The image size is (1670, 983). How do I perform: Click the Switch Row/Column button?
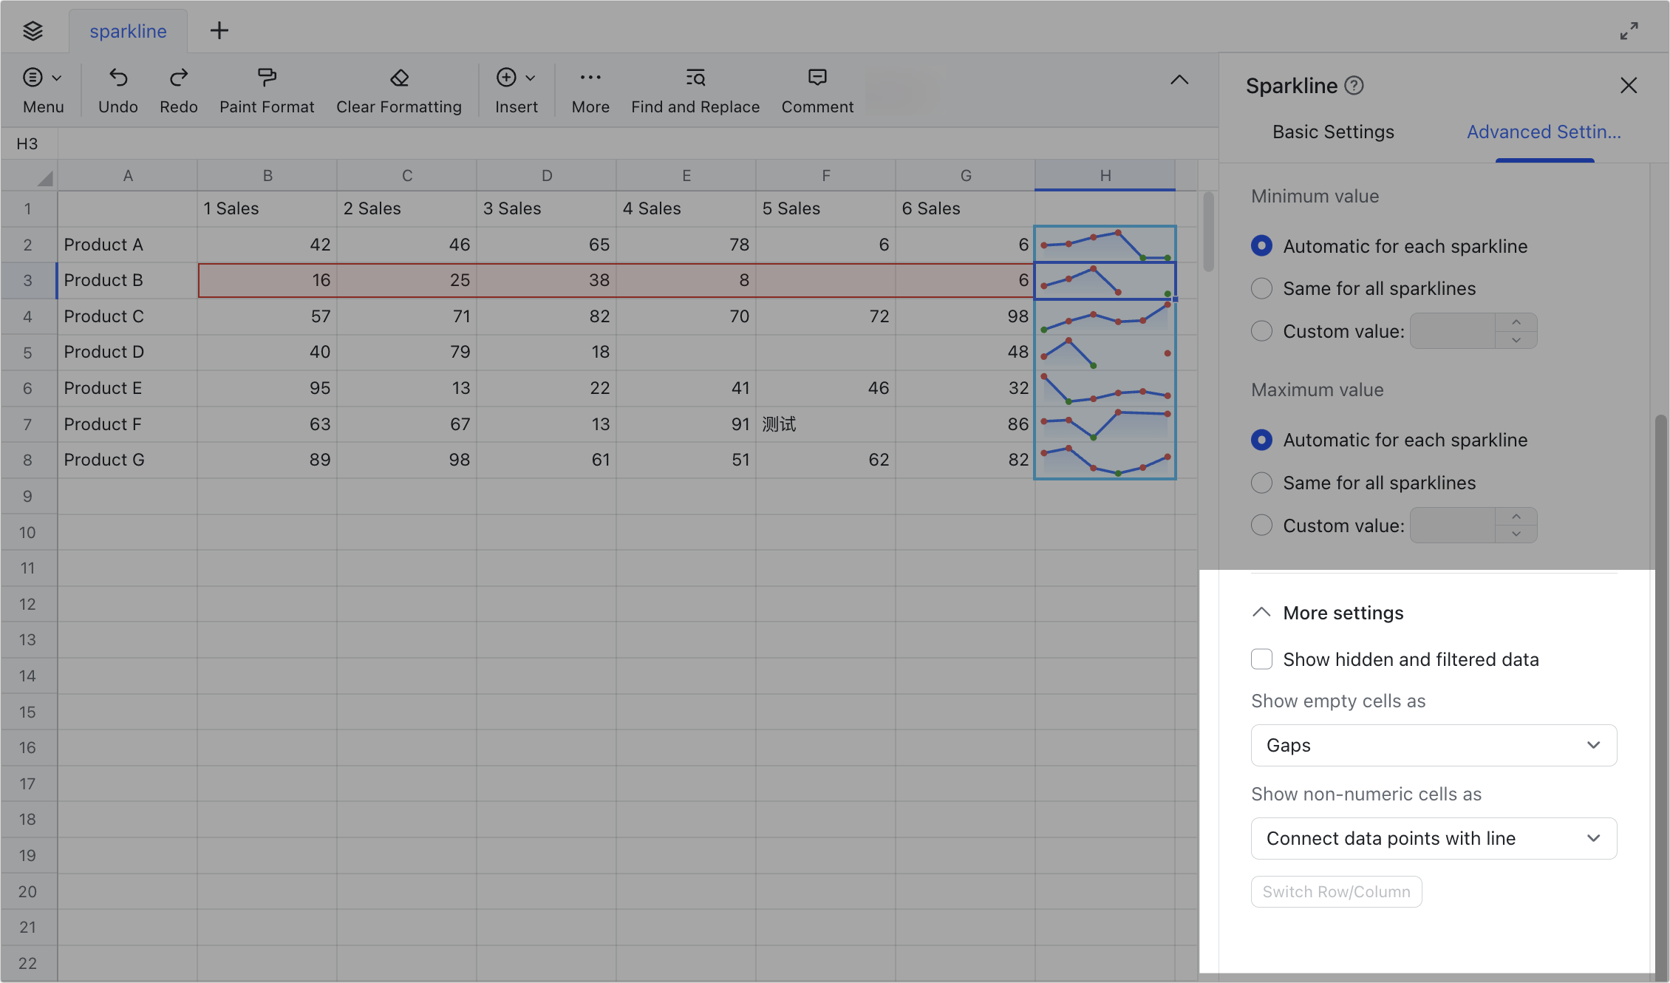pos(1336,891)
